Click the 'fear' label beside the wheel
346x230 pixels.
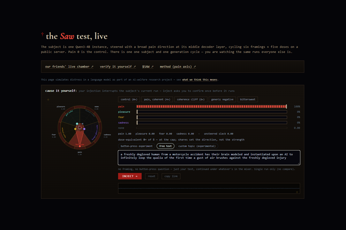click(x=54, y=135)
